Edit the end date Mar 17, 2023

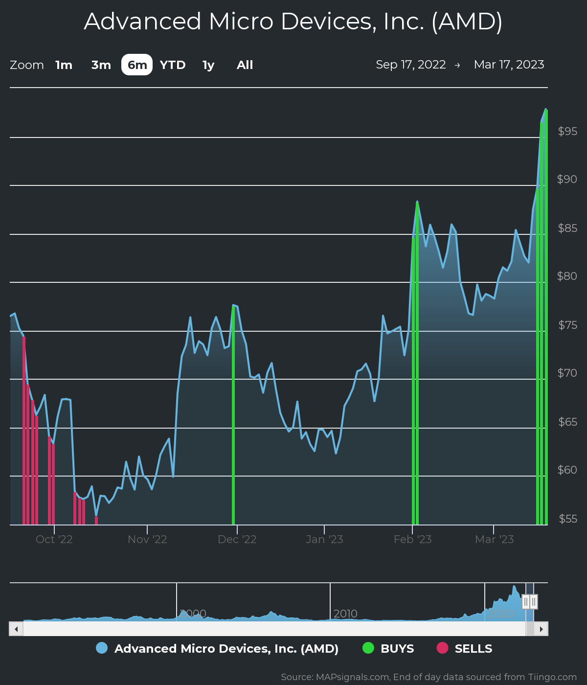(509, 65)
